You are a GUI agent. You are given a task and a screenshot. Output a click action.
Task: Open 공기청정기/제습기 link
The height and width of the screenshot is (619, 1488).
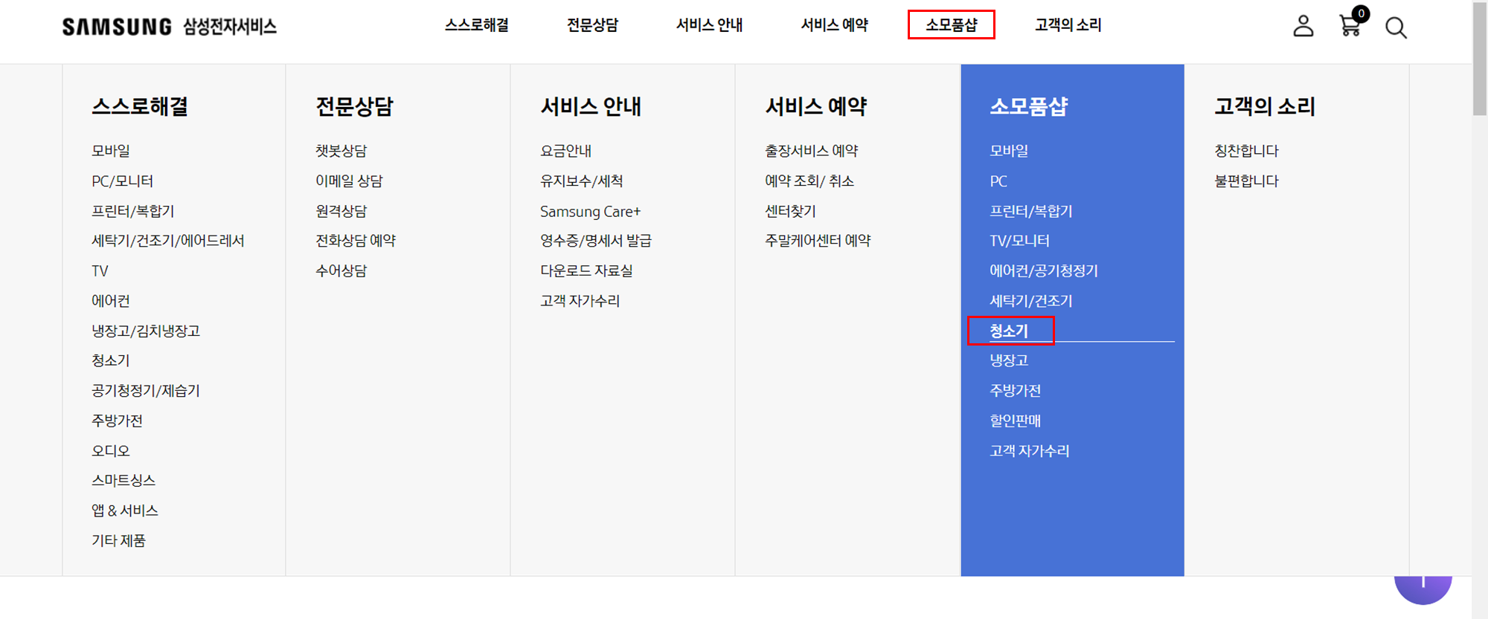pos(146,391)
